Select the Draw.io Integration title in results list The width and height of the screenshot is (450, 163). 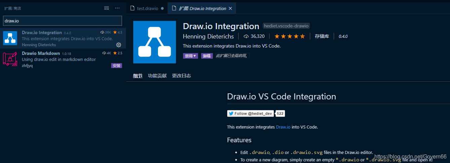42,32
